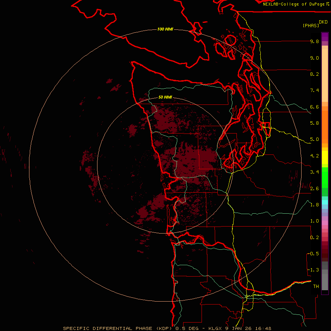331x331 pixels.
Task: Click the 4.2 scale value
Action: click(x=314, y=156)
